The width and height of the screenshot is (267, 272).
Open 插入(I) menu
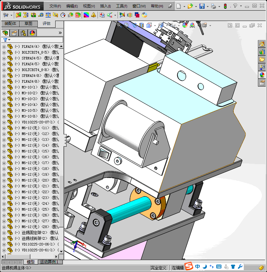coord(105,6)
